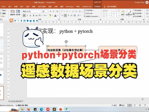Screen dimensions: 149x112
Task: Toggle Comments (批注) in status bar
Action: tap(122, 105)
